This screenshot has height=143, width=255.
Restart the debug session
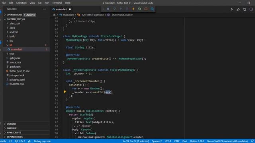pyautogui.click(x=139, y=9)
